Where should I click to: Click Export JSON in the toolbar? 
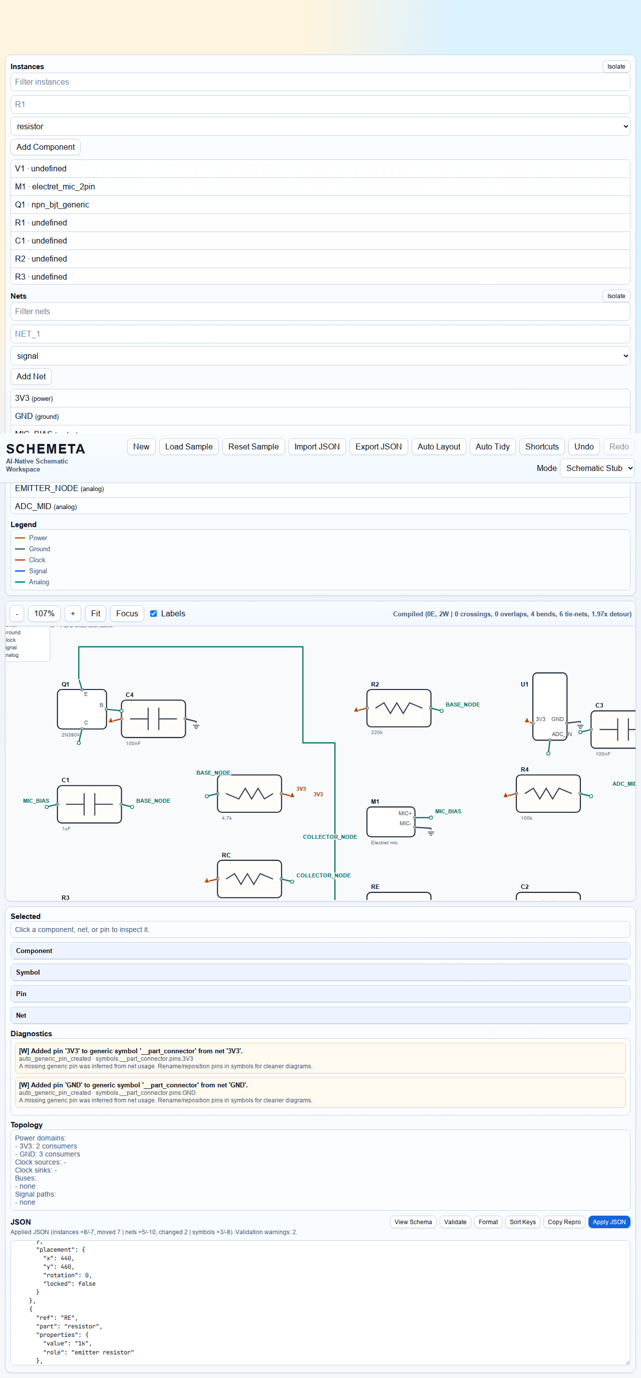pos(378,446)
